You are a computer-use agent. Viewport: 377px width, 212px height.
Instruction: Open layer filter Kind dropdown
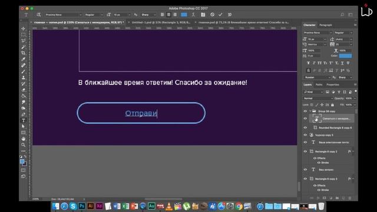point(313,92)
